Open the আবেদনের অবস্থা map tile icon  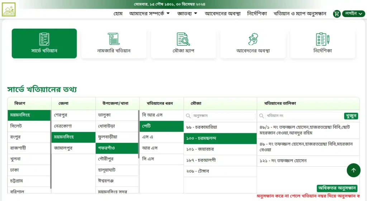tap(253, 39)
